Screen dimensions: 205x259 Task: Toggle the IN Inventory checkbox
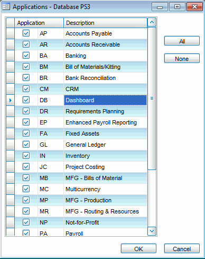coord(26,156)
